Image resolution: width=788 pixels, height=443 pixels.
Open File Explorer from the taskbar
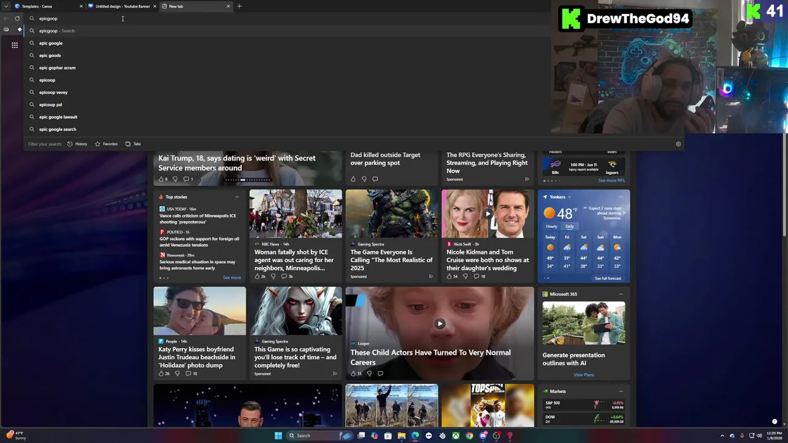(401, 436)
